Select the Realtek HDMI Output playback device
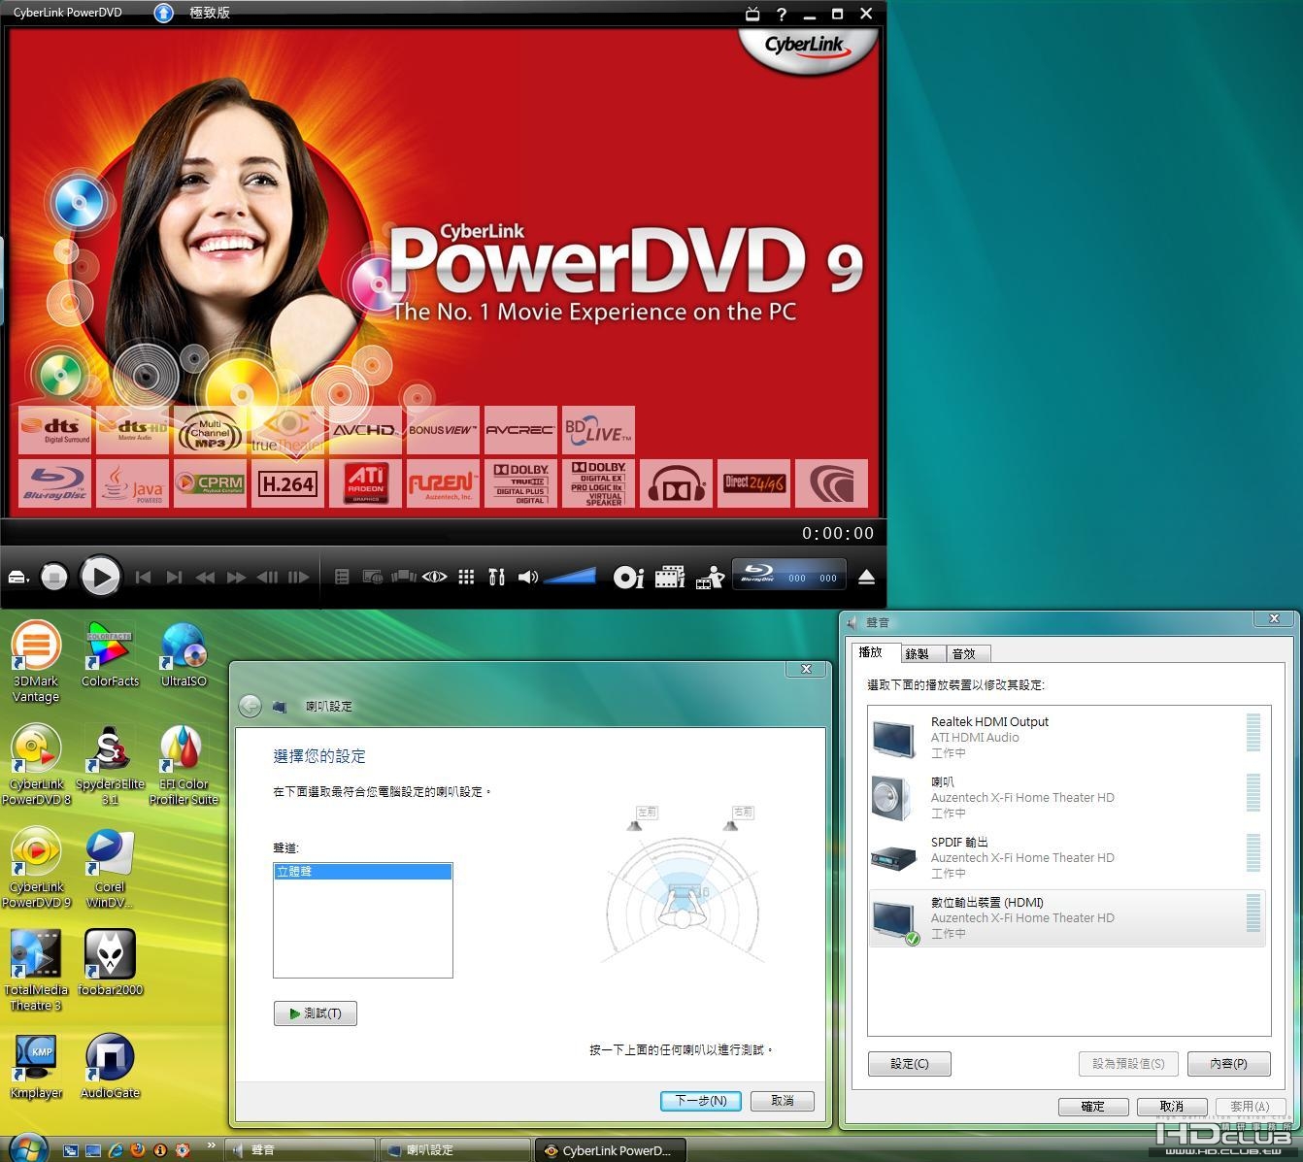 [x=1067, y=738]
